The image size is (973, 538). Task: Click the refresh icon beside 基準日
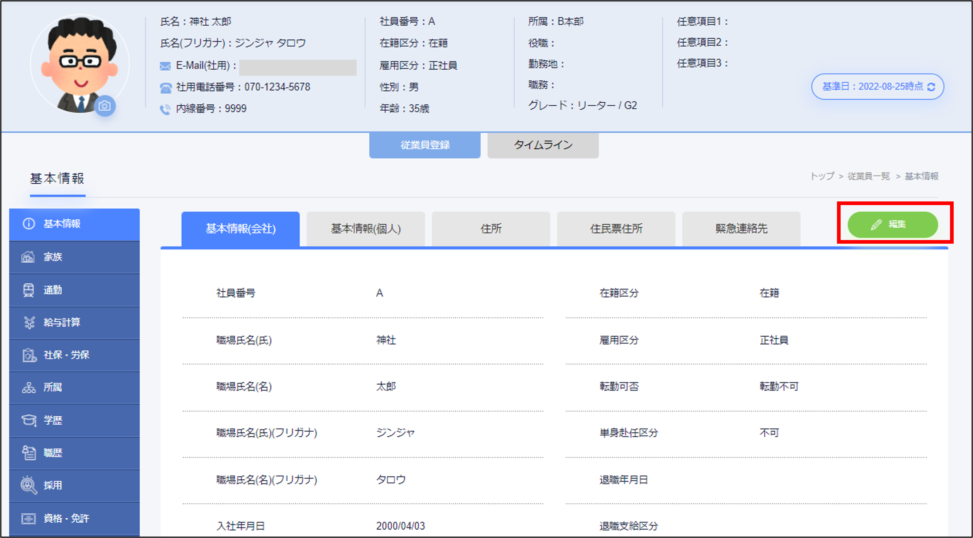coord(931,87)
